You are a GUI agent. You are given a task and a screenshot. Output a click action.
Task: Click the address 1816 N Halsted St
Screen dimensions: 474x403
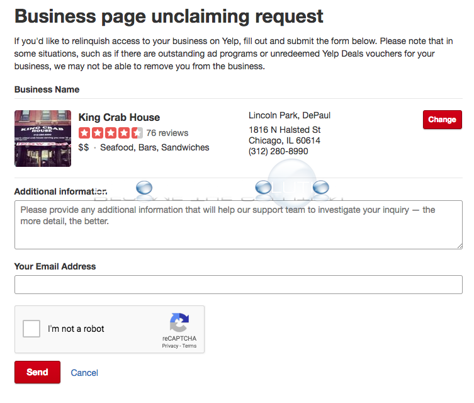pos(285,130)
